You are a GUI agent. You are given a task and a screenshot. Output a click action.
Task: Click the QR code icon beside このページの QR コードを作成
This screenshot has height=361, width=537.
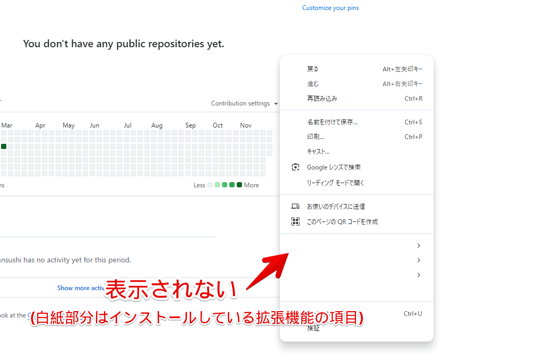click(x=296, y=221)
